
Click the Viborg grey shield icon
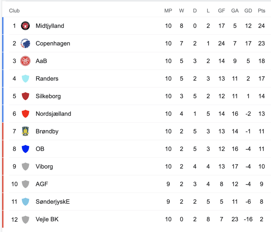tap(25, 167)
